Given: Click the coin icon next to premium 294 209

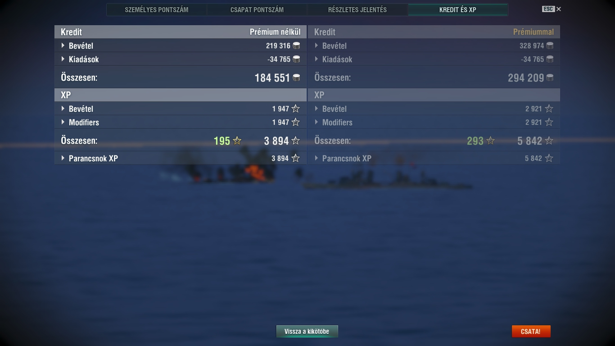Looking at the screenshot, I should 550,77.
